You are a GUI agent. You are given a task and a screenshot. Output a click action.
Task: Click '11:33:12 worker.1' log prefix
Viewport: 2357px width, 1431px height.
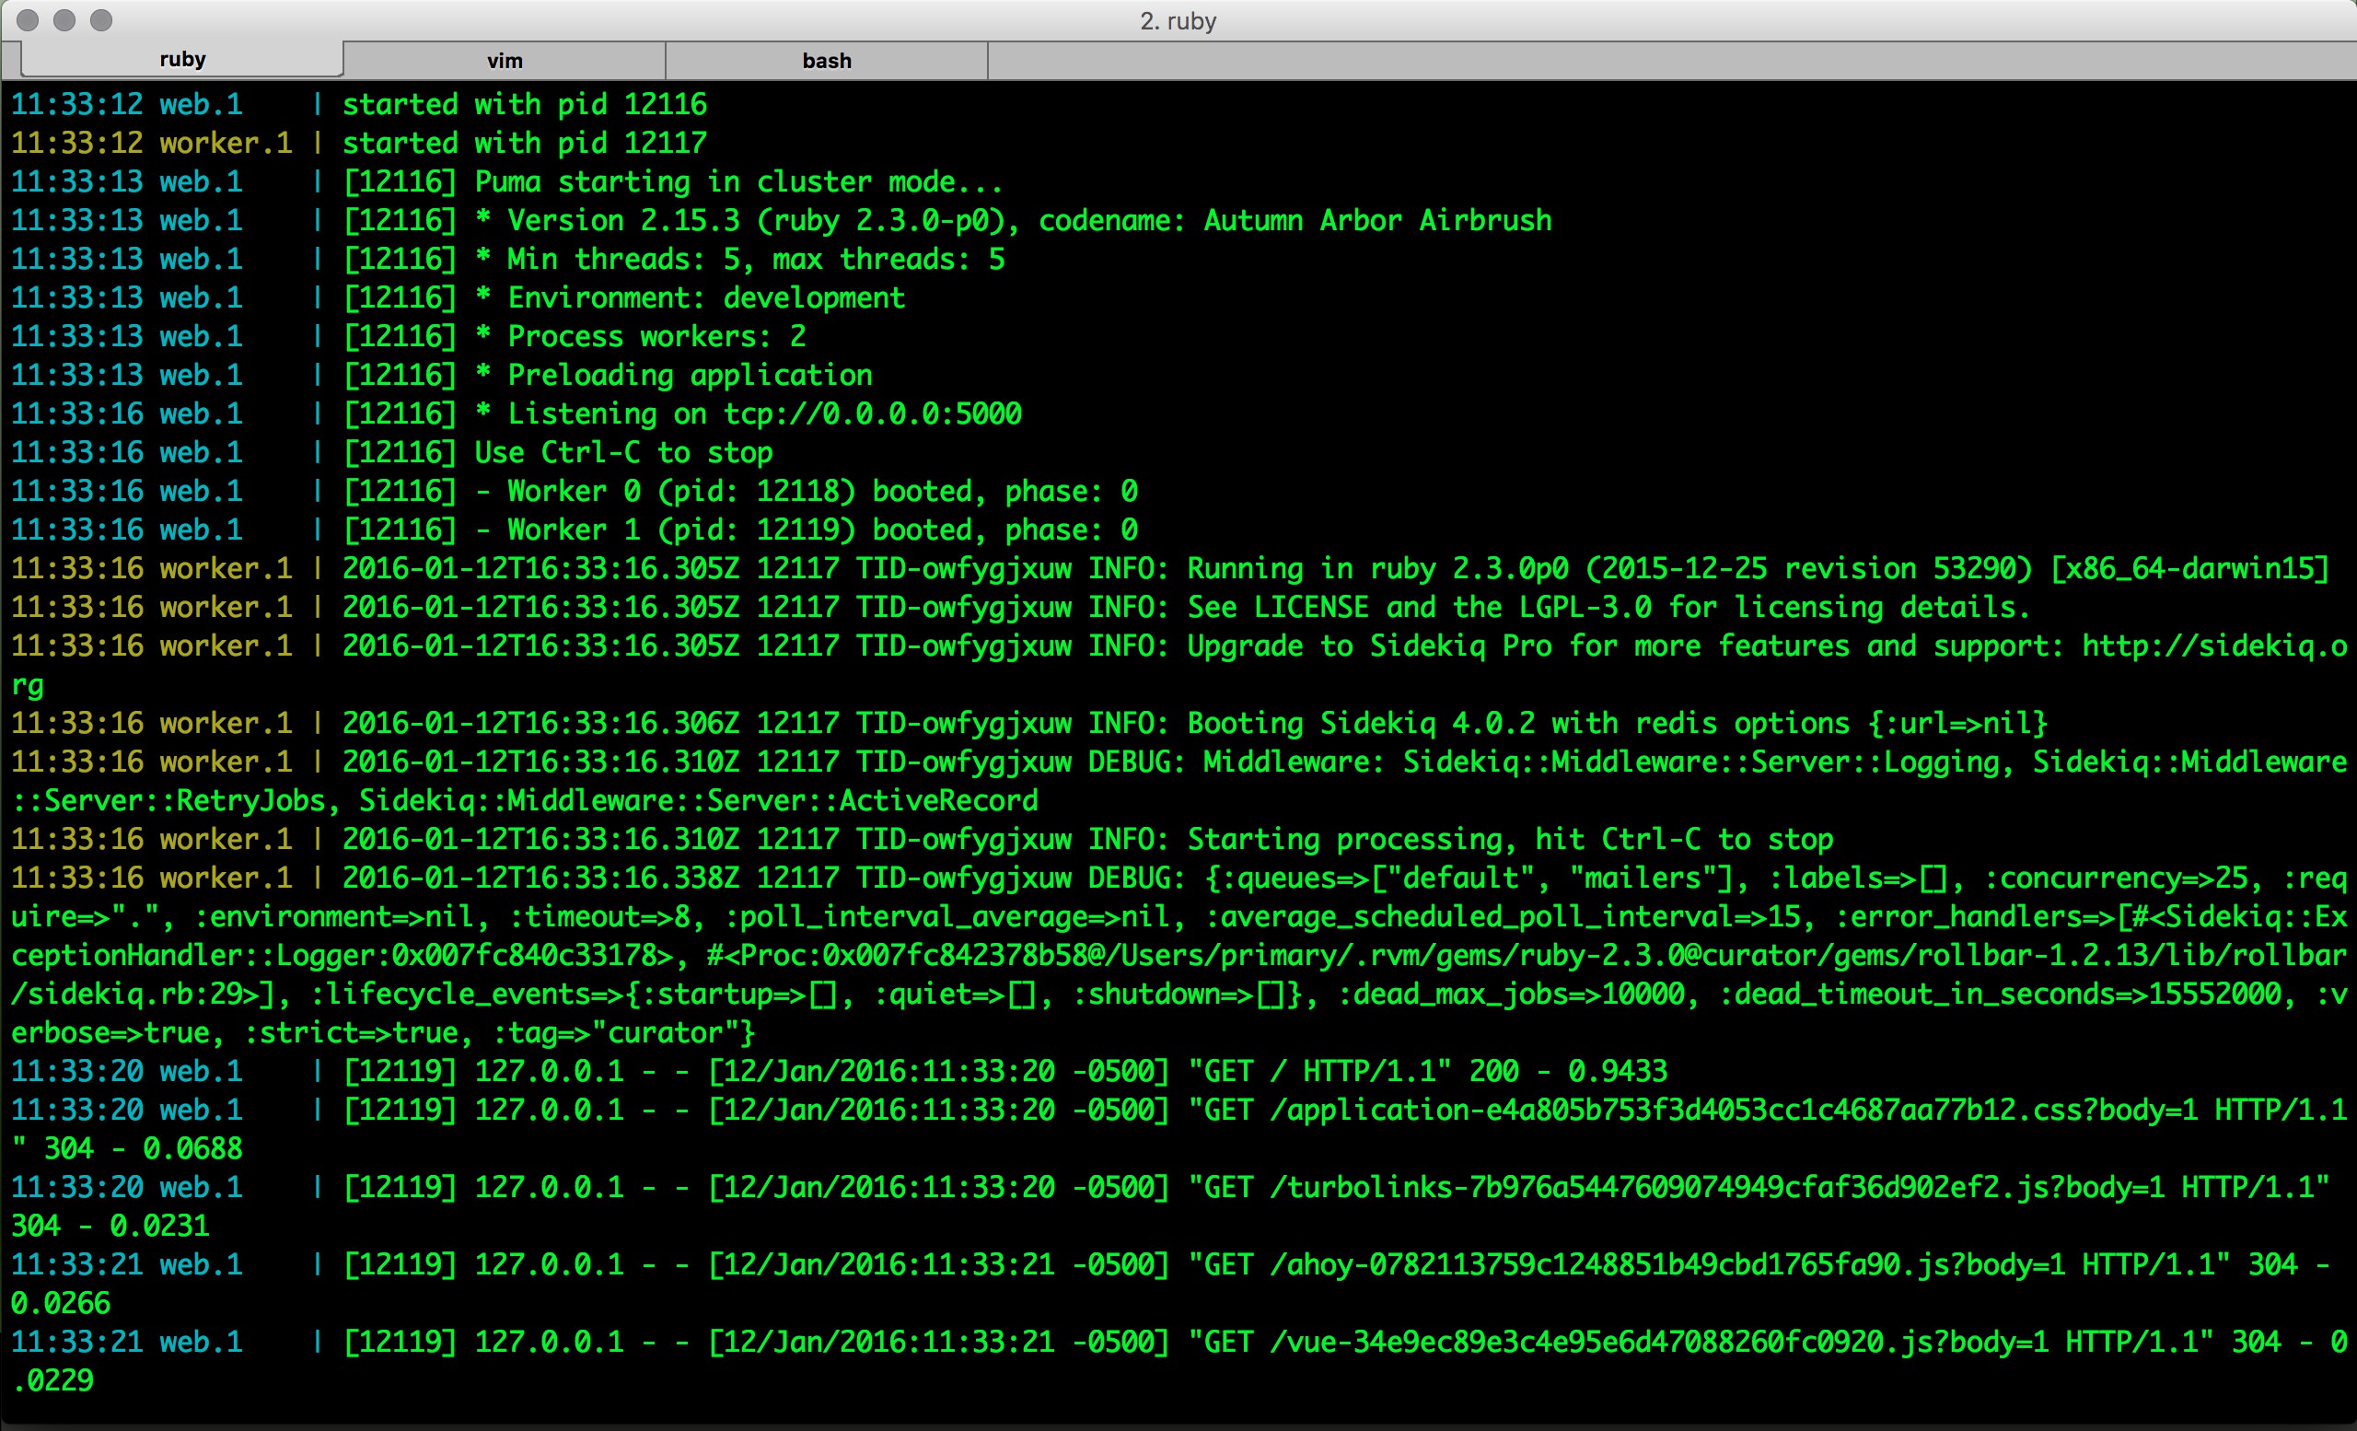[151, 143]
